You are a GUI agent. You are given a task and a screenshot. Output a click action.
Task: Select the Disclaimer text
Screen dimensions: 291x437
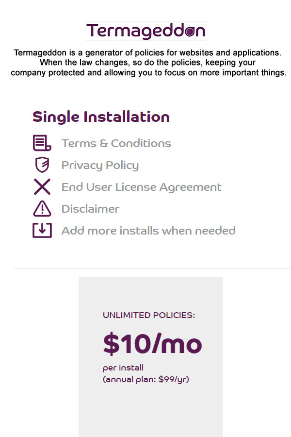click(90, 209)
